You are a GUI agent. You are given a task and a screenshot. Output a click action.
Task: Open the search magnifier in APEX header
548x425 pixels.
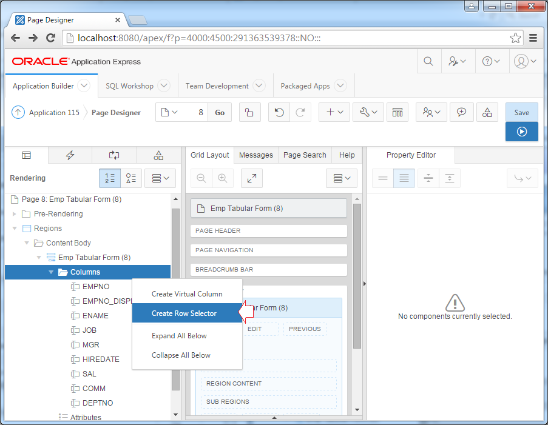coord(428,61)
